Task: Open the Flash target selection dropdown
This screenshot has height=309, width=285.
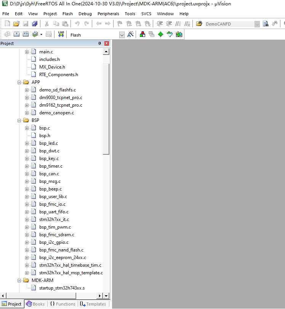Action: (122, 35)
